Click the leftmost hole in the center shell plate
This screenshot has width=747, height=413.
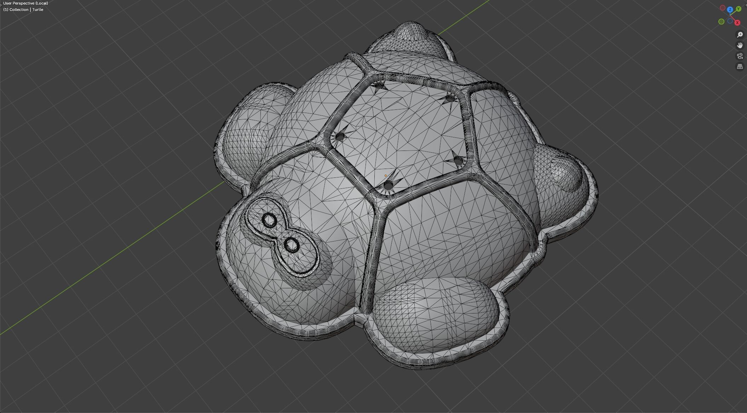(340, 137)
